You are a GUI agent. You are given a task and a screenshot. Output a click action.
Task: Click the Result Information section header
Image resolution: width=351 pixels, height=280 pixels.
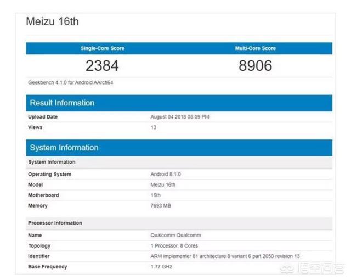point(179,103)
